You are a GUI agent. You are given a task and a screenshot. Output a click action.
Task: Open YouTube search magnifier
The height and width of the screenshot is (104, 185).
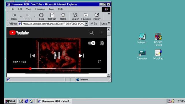(91, 33)
